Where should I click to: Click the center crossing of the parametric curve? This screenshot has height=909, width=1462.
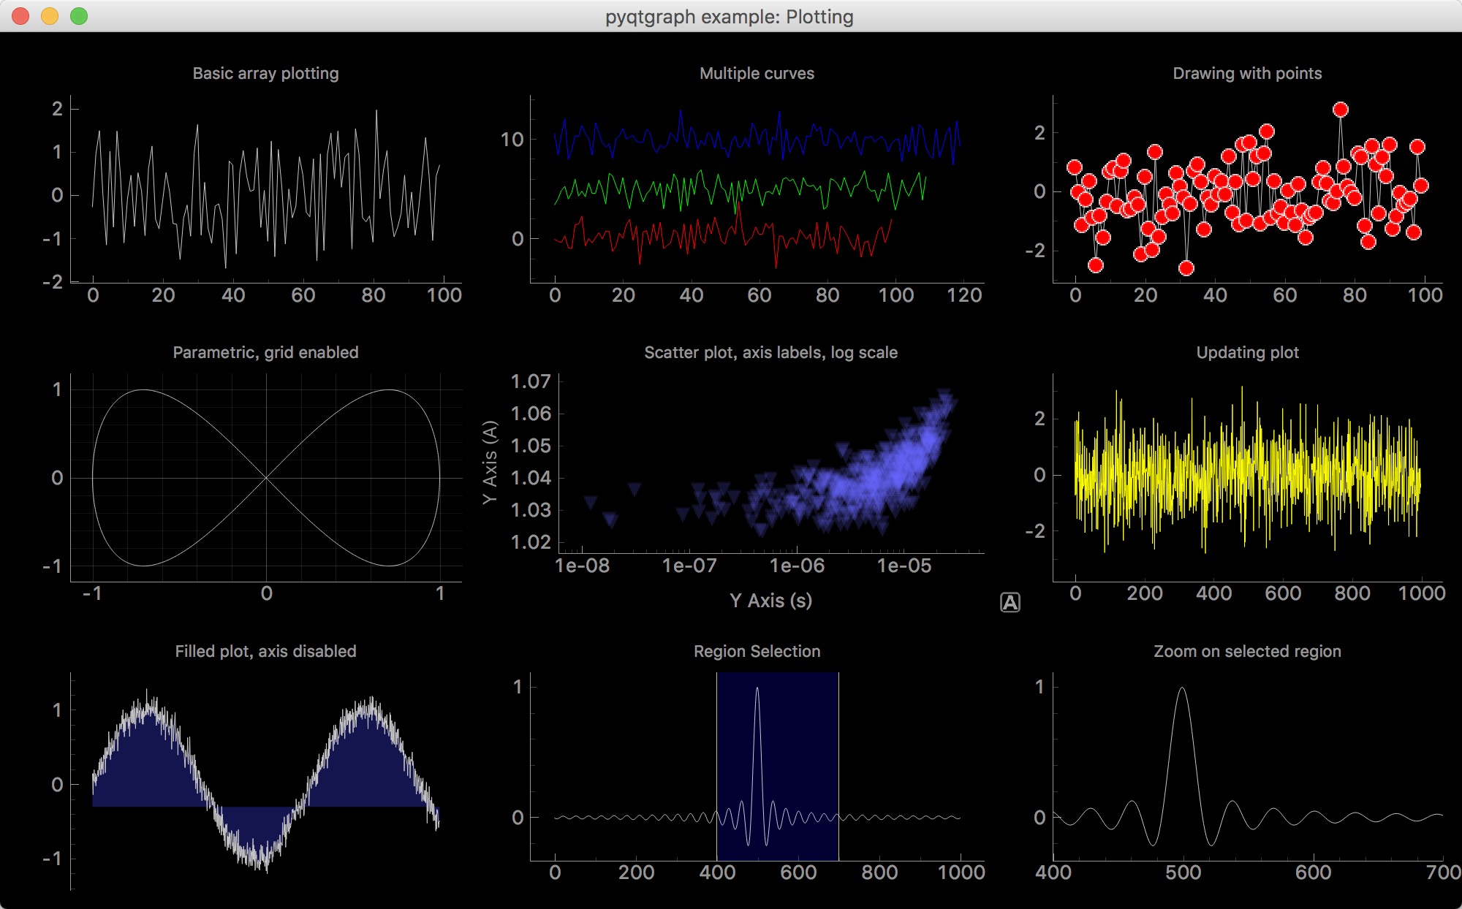[x=266, y=478]
